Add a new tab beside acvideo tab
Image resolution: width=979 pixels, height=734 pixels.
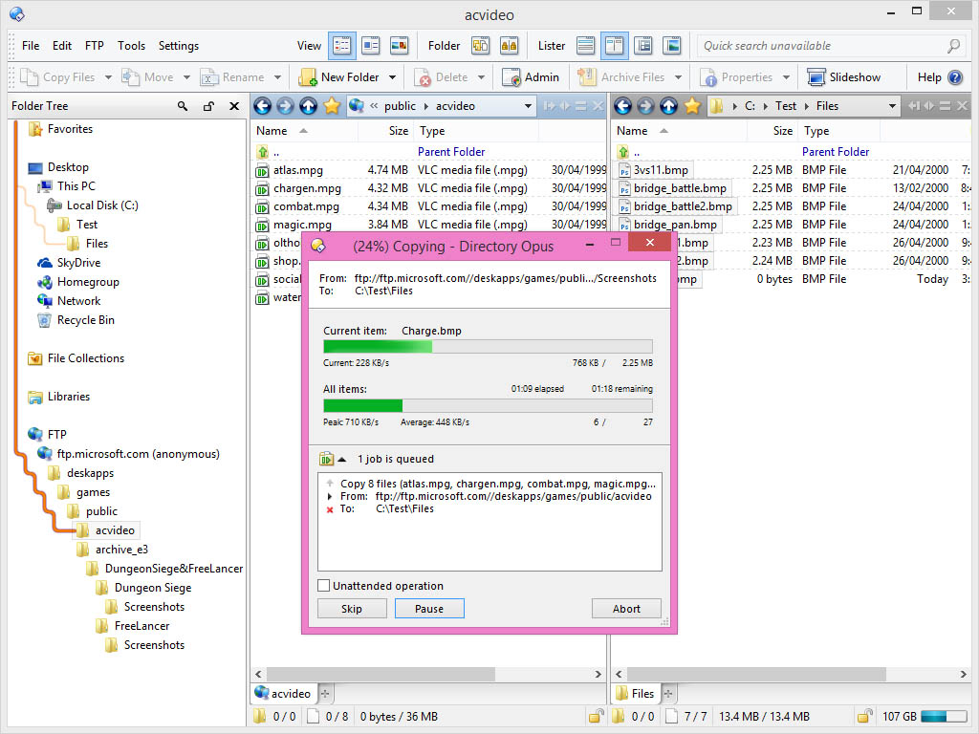325,694
